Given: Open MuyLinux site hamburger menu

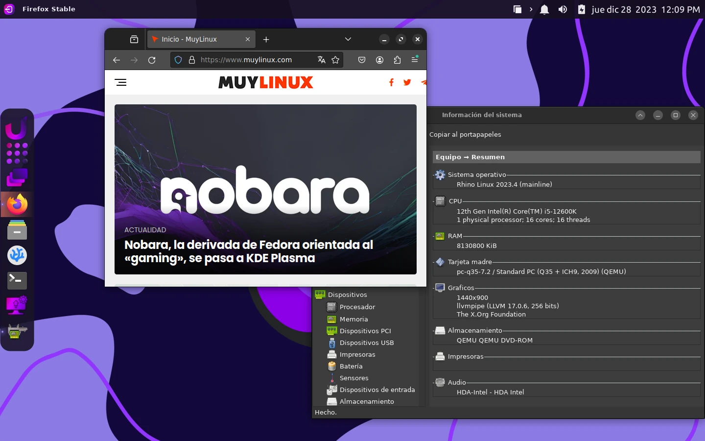Looking at the screenshot, I should click(120, 82).
